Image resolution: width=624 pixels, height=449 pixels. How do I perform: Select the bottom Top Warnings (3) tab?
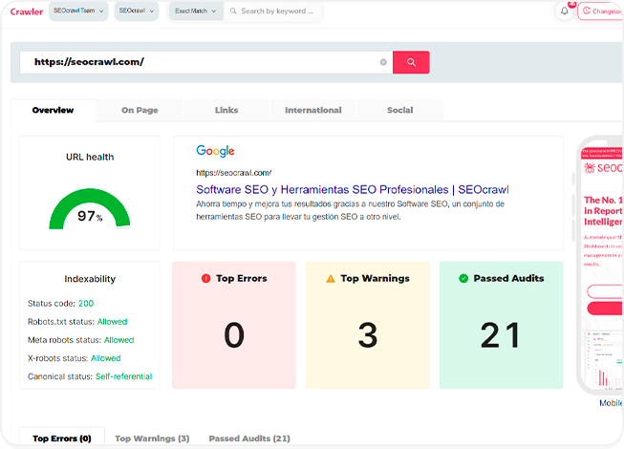(x=152, y=438)
